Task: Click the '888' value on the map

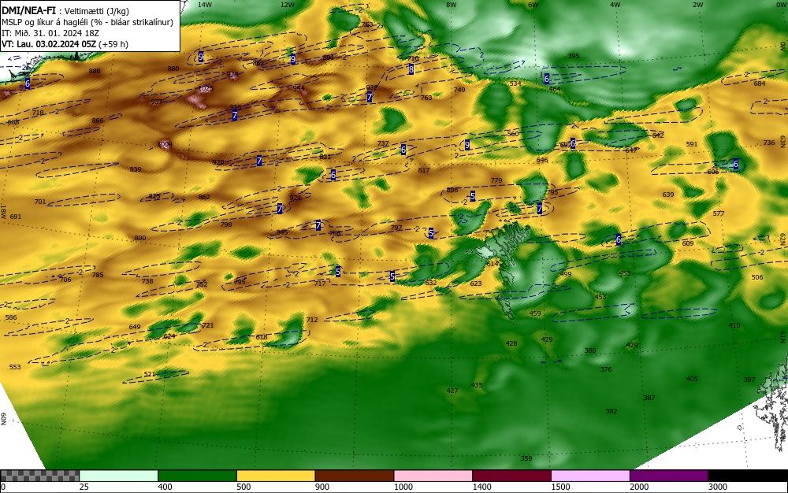Action: coord(95,72)
